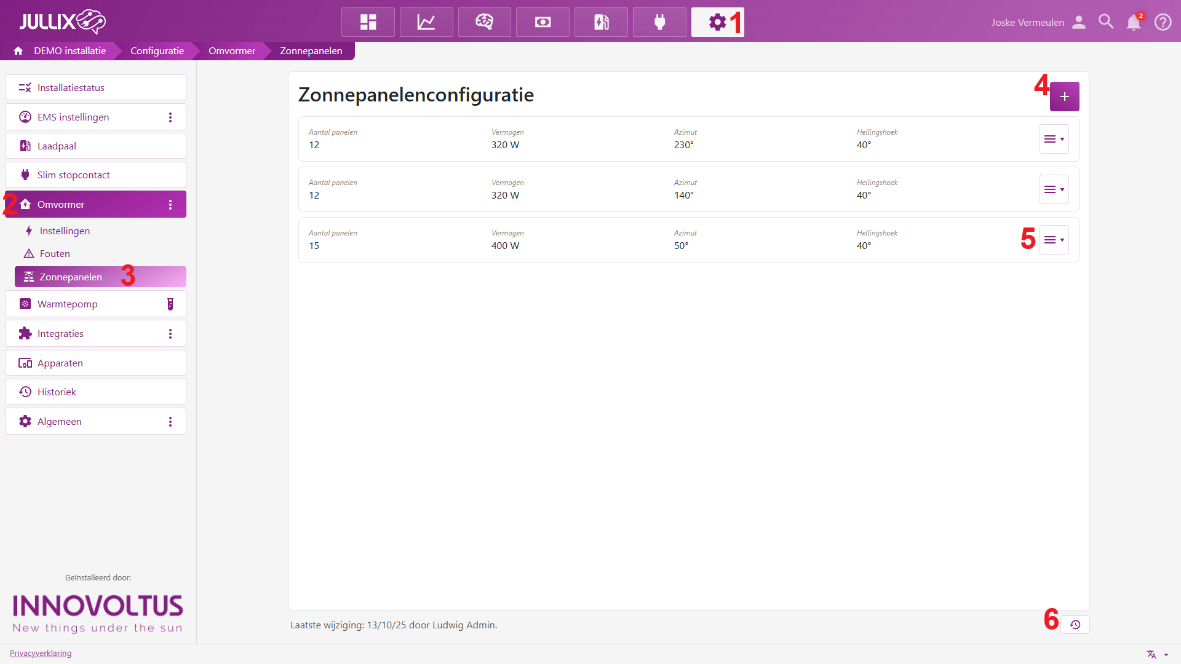Open the language selector dropdown
Image resolution: width=1181 pixels, height=664 pixels.
1156,654
